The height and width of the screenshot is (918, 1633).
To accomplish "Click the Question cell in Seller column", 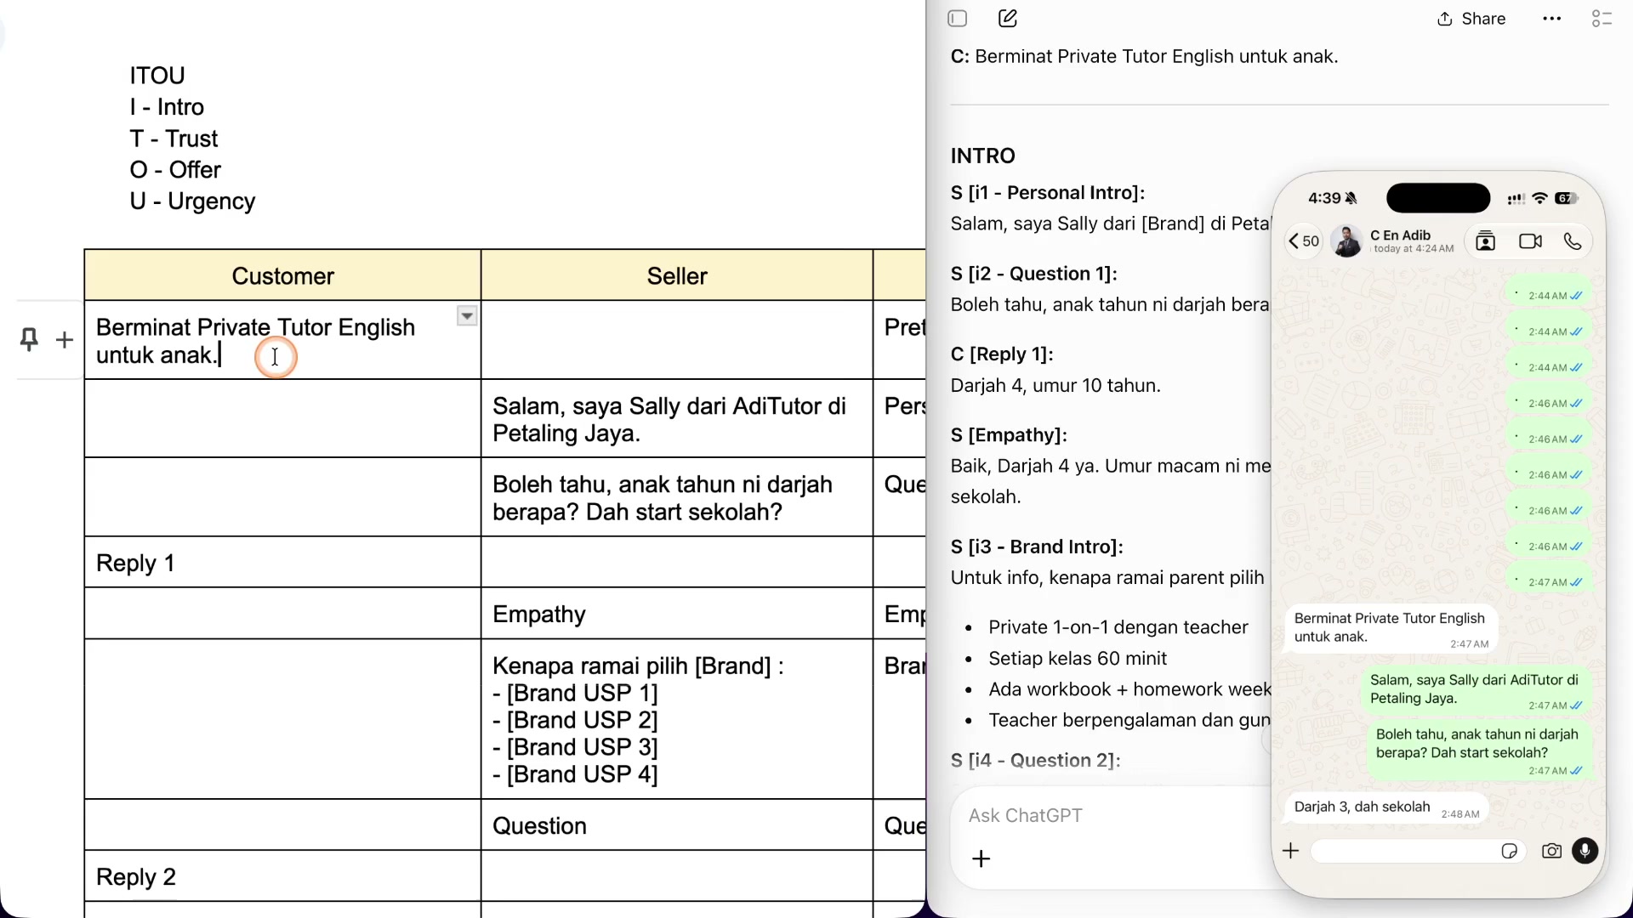I will (x=677, y=825).
